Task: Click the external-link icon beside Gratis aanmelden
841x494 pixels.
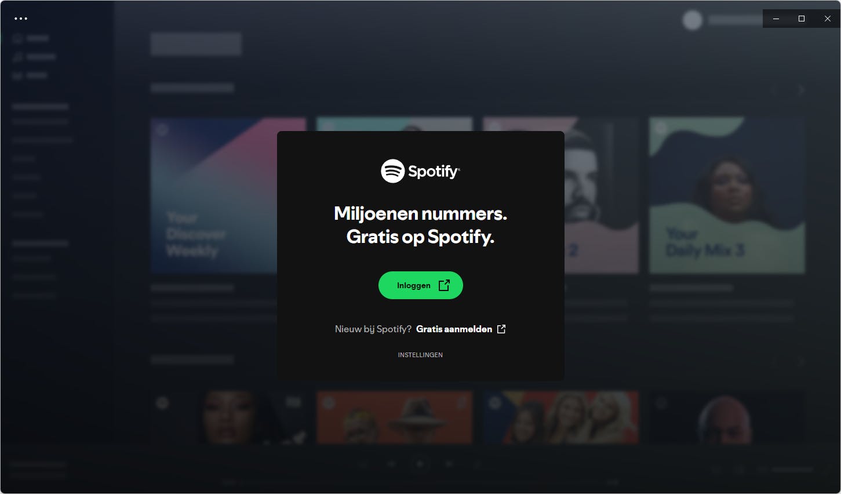Action: coord(501,329)
